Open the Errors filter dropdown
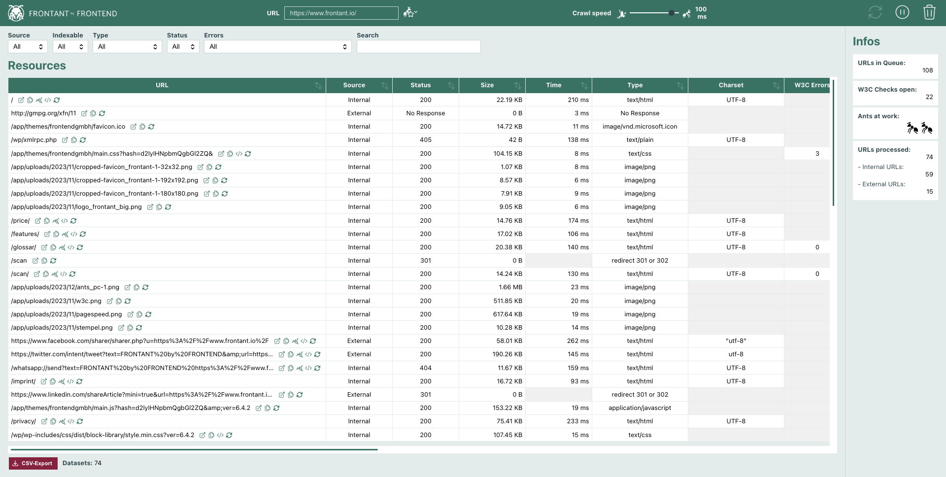This screenshot has height=477, width=946. point(277,46)
